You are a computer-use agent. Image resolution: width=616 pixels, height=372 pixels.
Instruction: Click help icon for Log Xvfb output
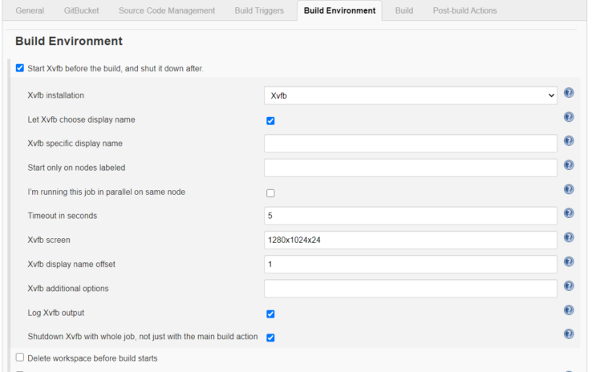pos(569,310)
